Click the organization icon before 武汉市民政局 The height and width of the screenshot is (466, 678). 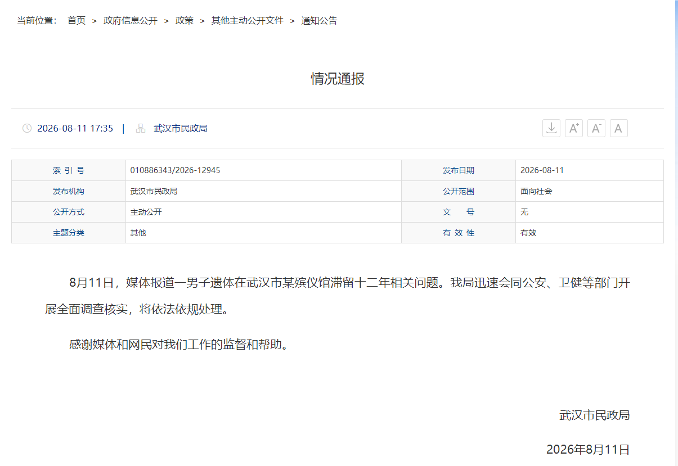pos(141,128)
